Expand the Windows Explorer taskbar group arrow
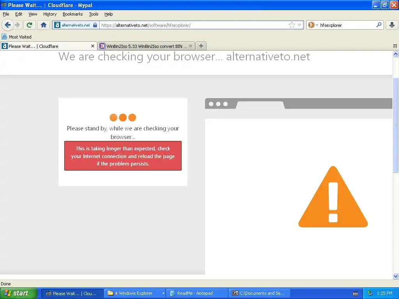Image resolution: width=399 pixels, height=299 pixels. point(163,294)
